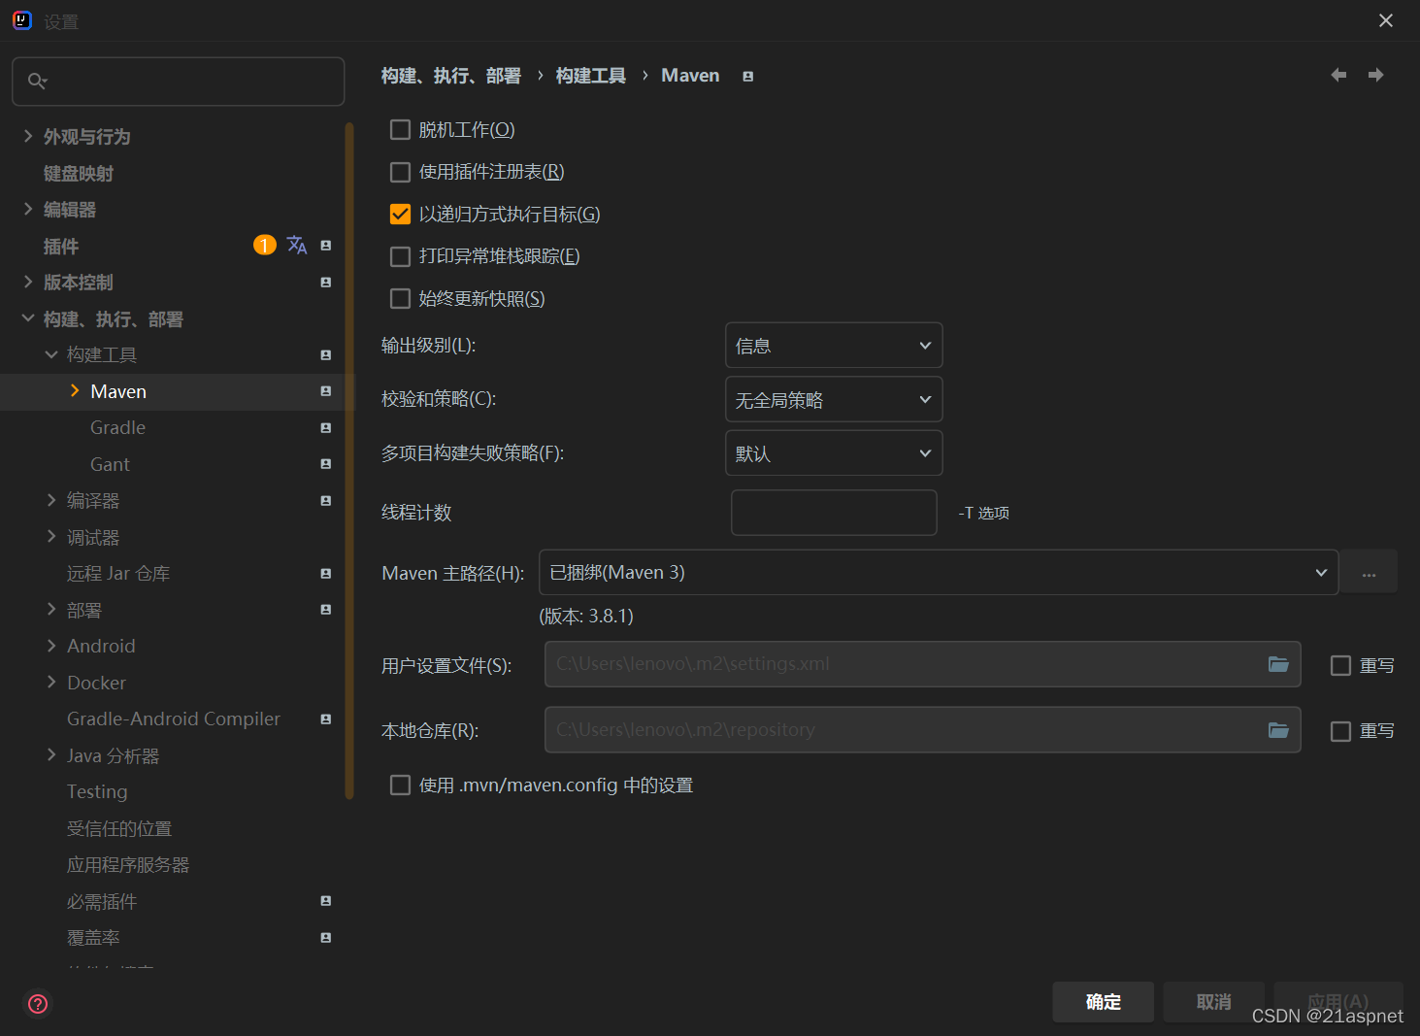
Task: Enable 始终更新快照 checkbox
Action: coord(400,298)
